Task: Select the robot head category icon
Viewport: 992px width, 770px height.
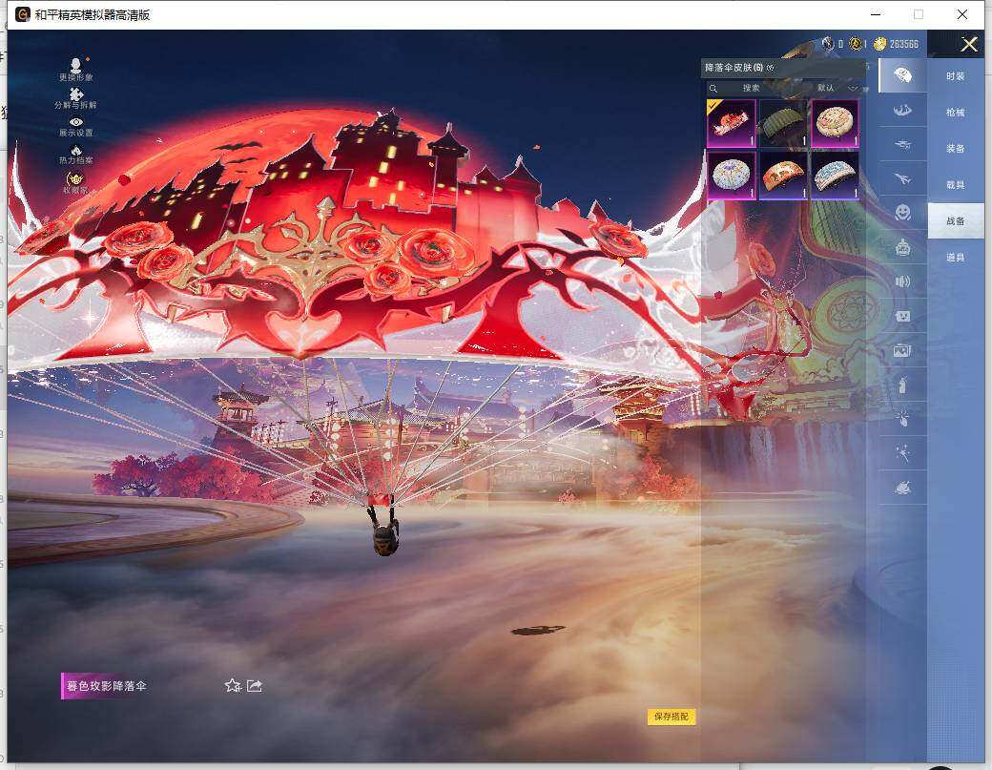Action: coord(902,247)
